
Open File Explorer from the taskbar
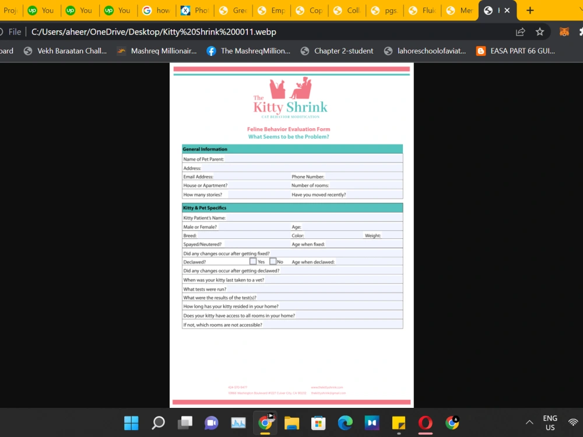point(291,424)
